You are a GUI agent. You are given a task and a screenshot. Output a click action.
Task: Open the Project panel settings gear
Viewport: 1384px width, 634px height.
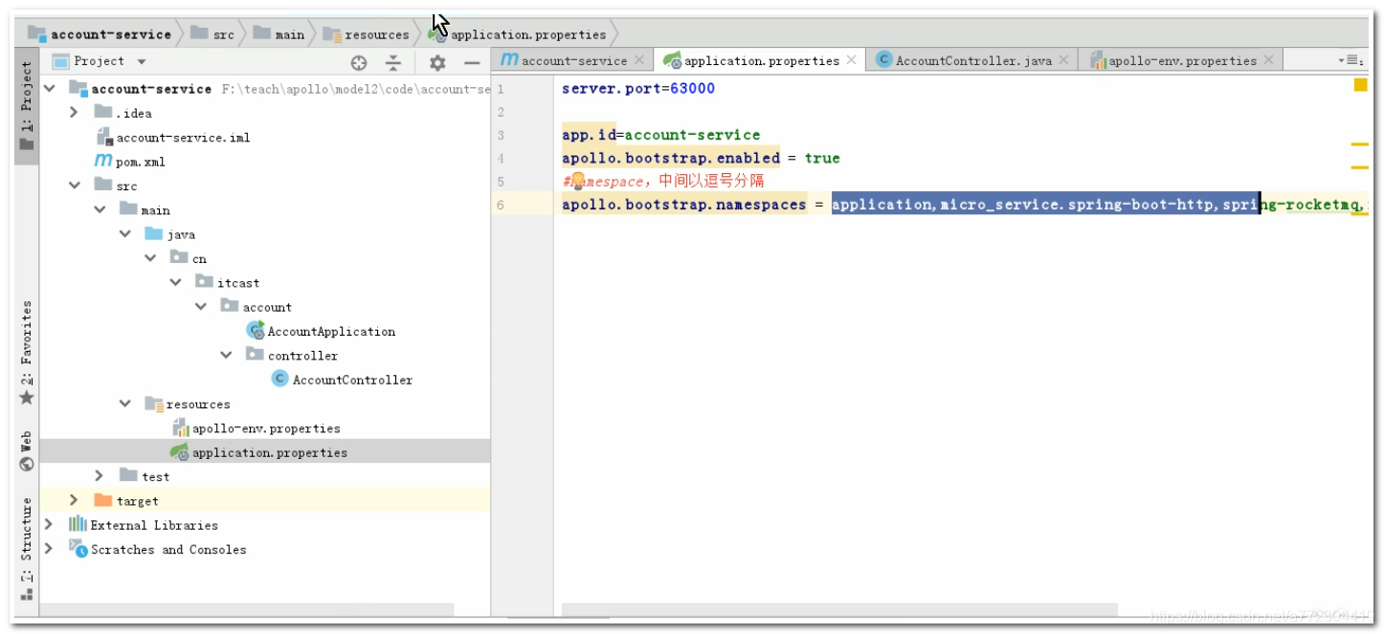(437, 60)
